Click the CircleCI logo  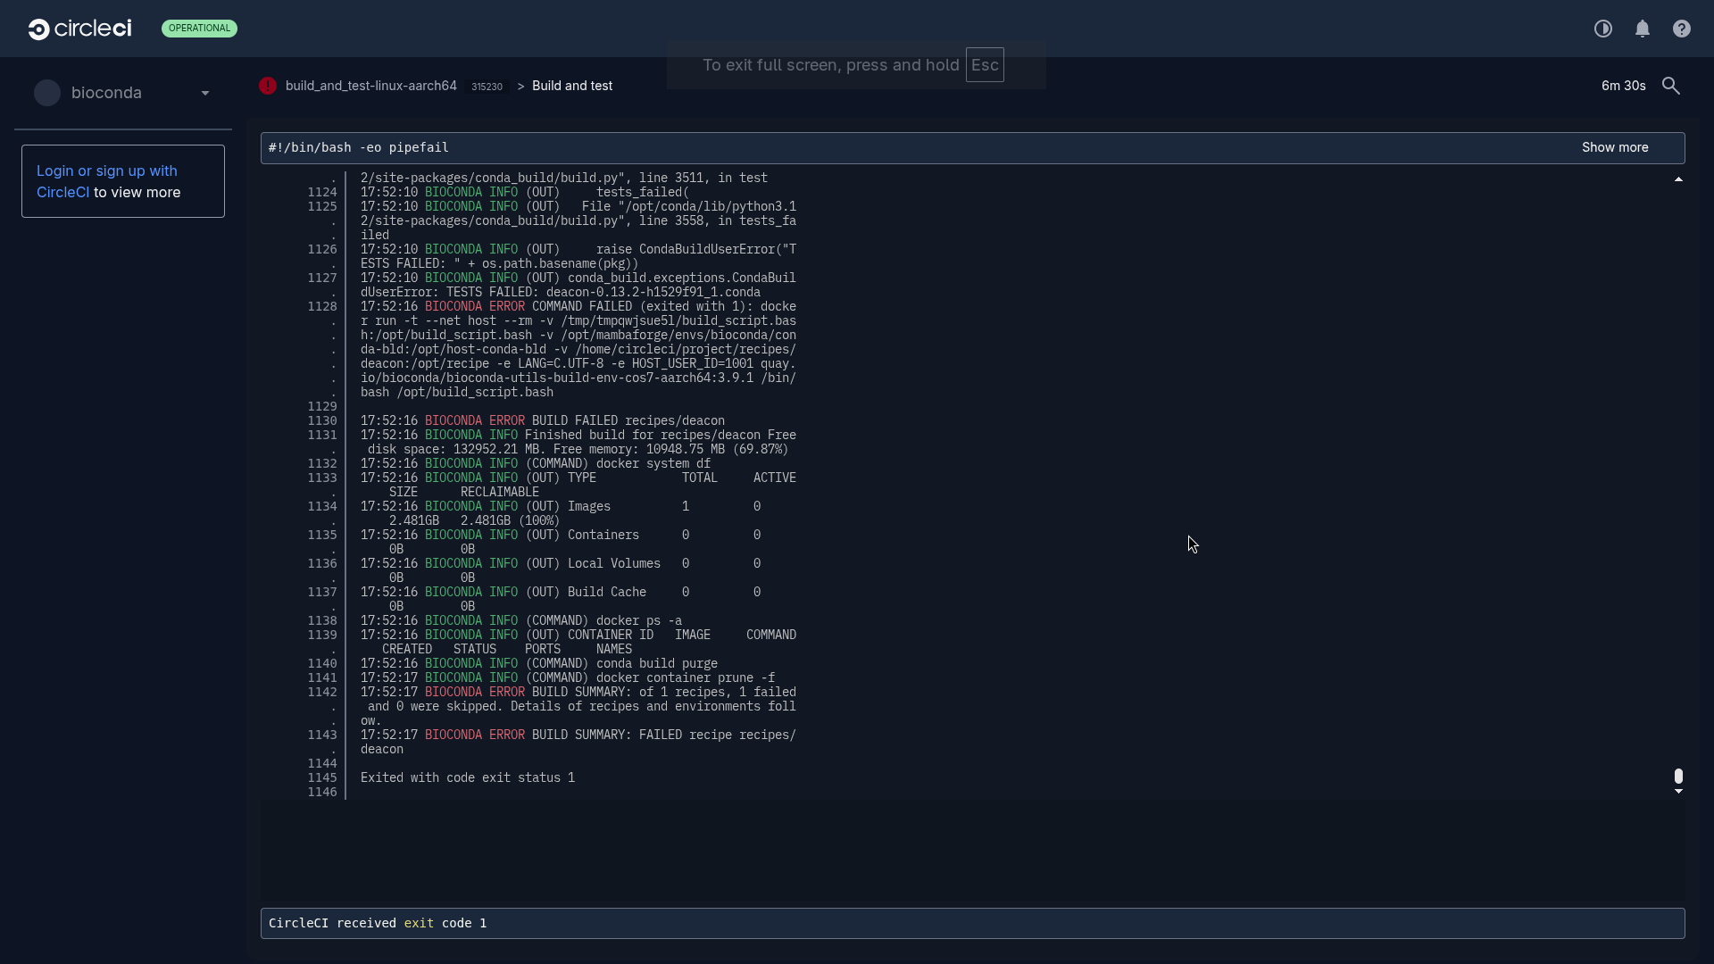[x=79, y=29]
